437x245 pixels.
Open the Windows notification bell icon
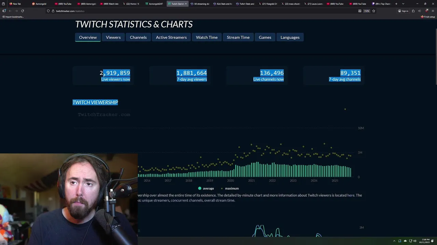(x=432, y=241)
